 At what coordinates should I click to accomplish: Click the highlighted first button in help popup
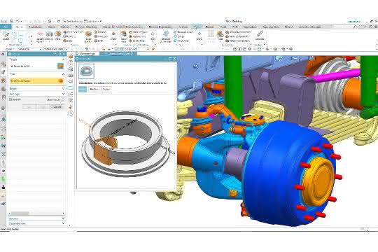click(x=83, y=89)
